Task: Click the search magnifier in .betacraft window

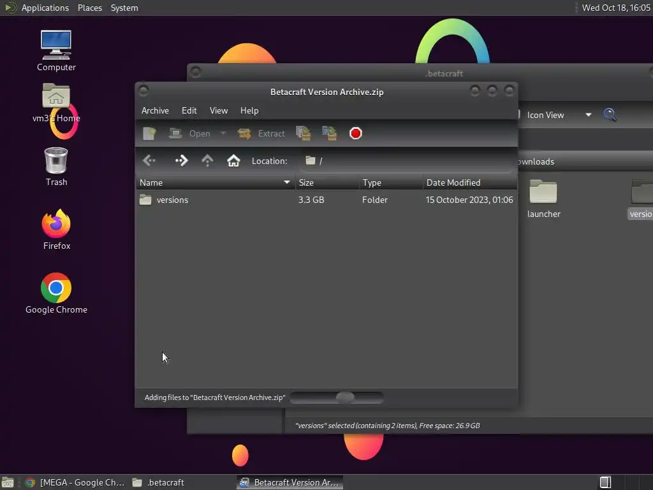Action: point(610,115)
